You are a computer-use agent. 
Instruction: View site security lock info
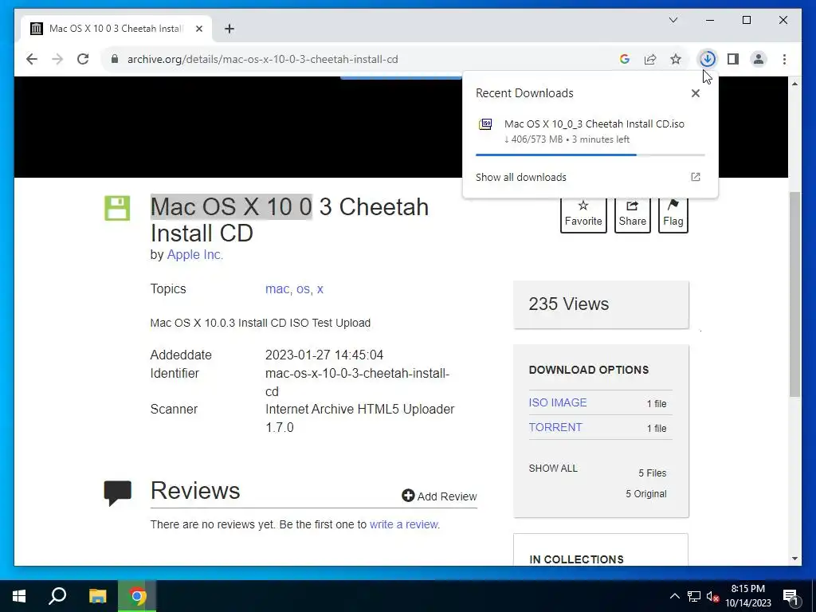click(x=115, y=59)
